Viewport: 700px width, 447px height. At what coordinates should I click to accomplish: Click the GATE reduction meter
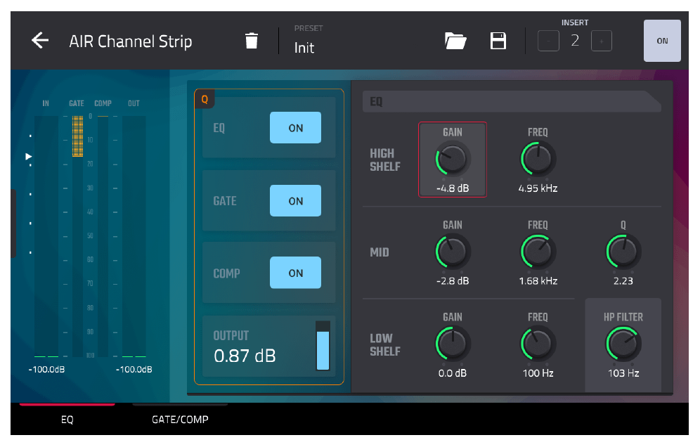coord(77,236)
